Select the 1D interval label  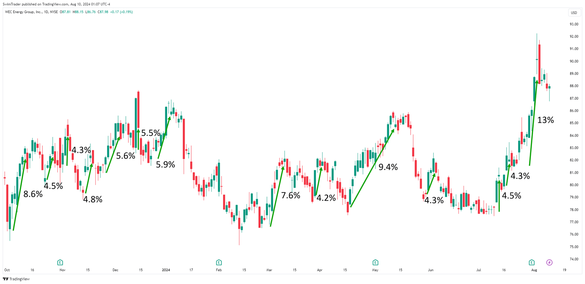tap(46, 12)
